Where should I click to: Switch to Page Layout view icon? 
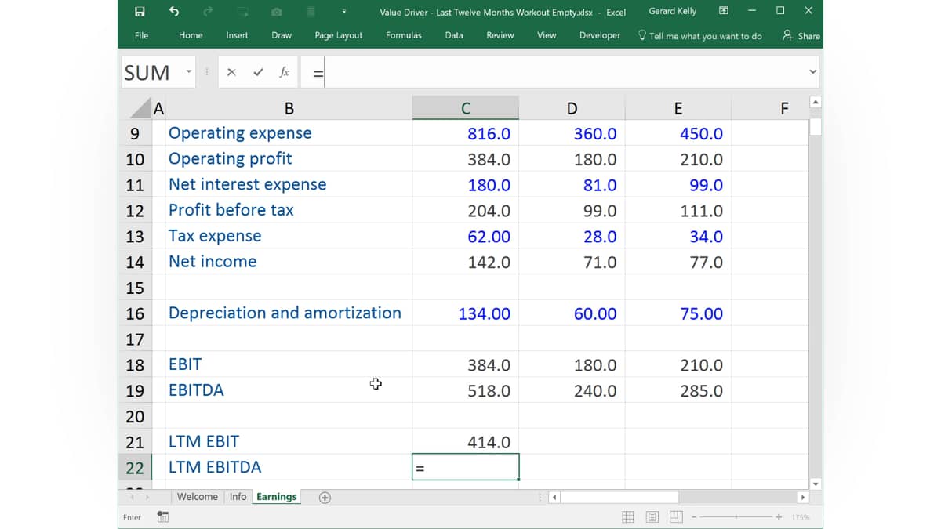652,517
